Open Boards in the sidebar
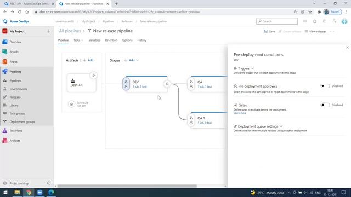 (14, 52)
